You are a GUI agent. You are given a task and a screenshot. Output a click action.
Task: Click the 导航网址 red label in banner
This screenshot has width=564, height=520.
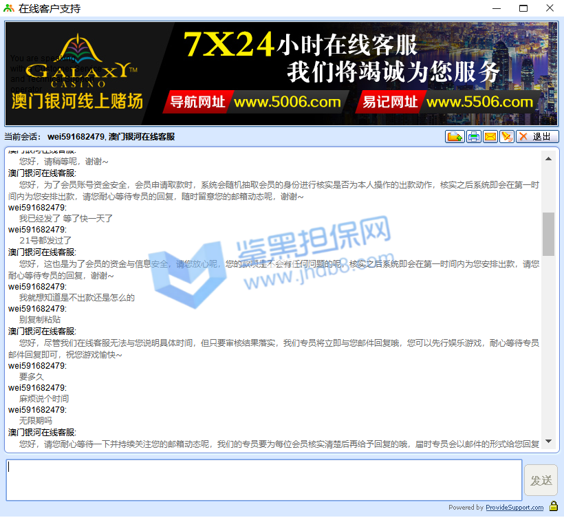click(197, 102)
